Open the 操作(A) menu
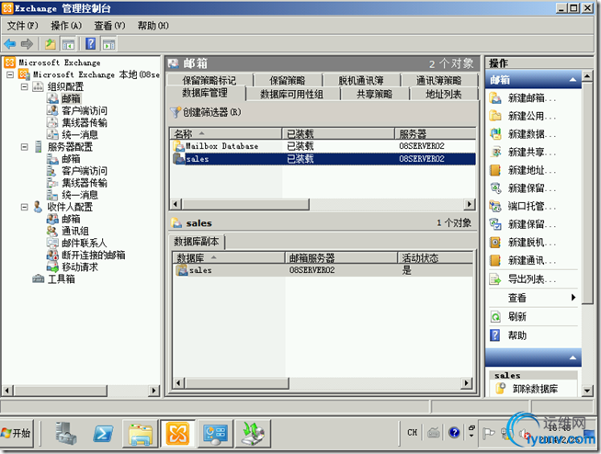 pos(66,26)
